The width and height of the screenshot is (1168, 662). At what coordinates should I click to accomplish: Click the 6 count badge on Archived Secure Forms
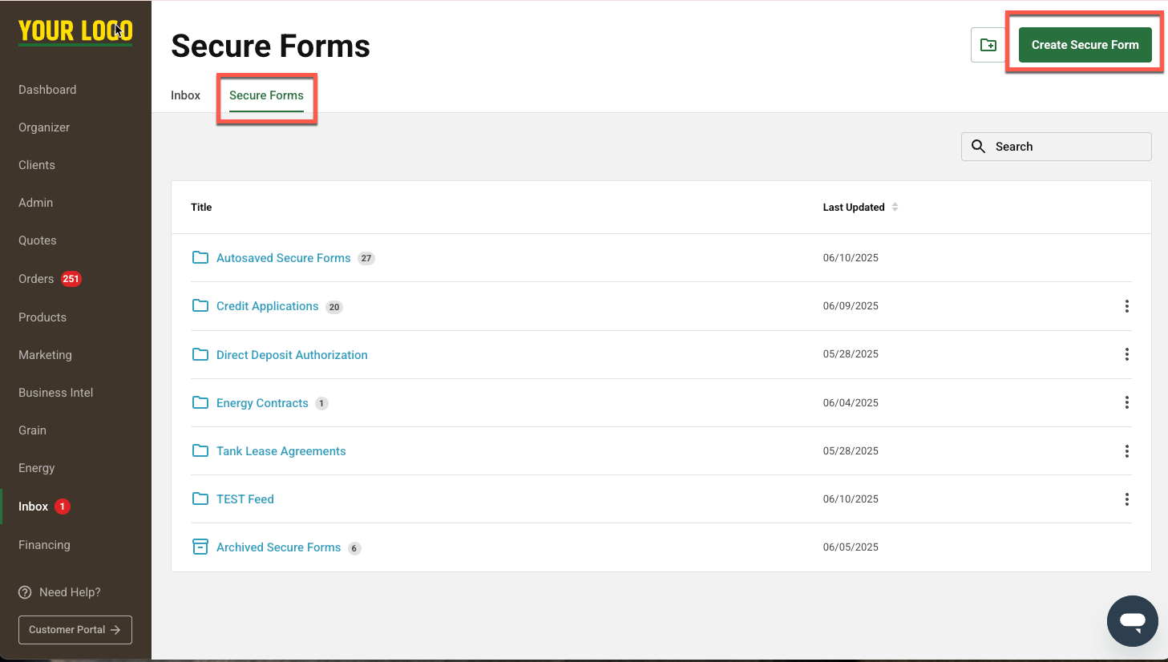pos(354,548)
